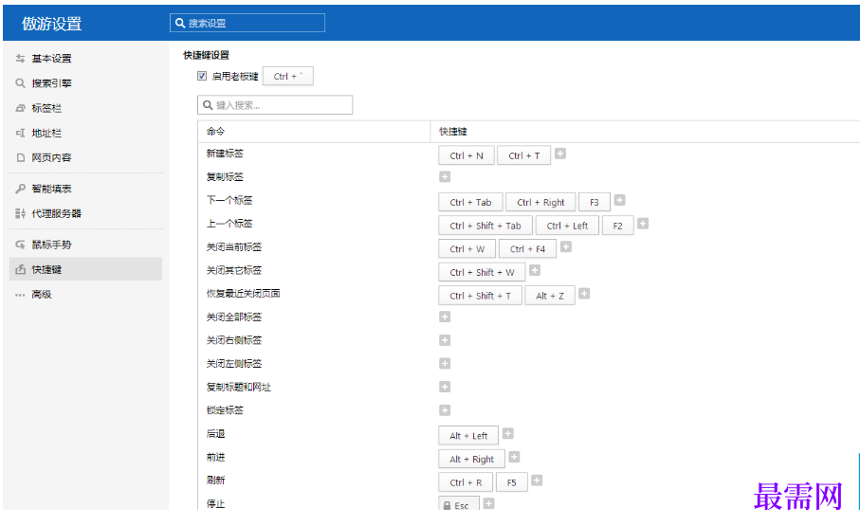Open 智能填表 settings
Viewport: 860px width, 526px height.
click(x=85, y=189)
